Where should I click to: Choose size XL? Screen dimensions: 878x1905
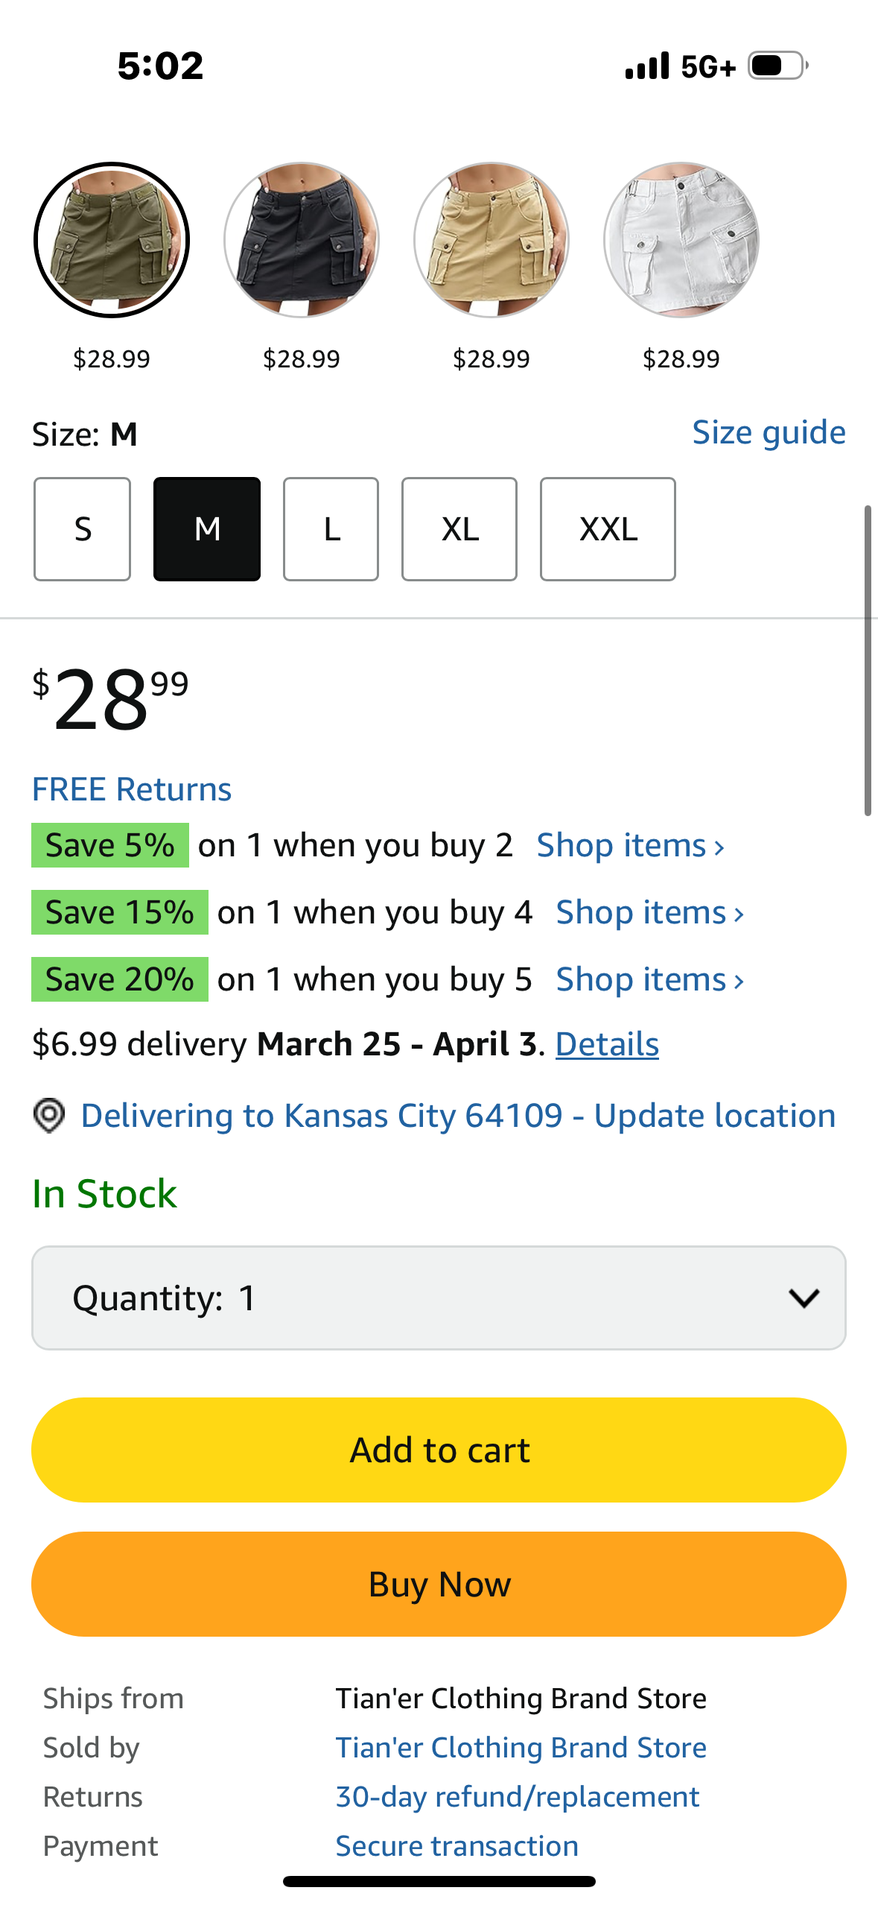(x=459, y=529)
